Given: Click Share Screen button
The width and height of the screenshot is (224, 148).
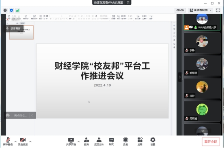Looking at the screenshot, I should coord(71,142).
